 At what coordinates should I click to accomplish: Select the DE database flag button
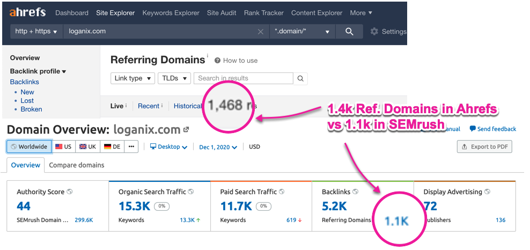pos(112,146)
